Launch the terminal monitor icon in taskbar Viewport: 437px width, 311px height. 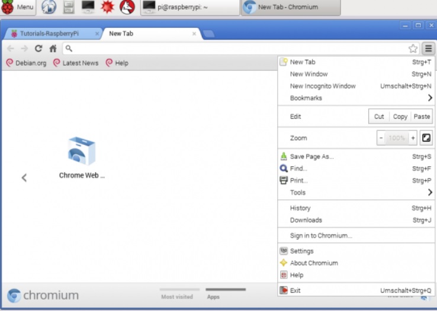[x=88, y=7]
